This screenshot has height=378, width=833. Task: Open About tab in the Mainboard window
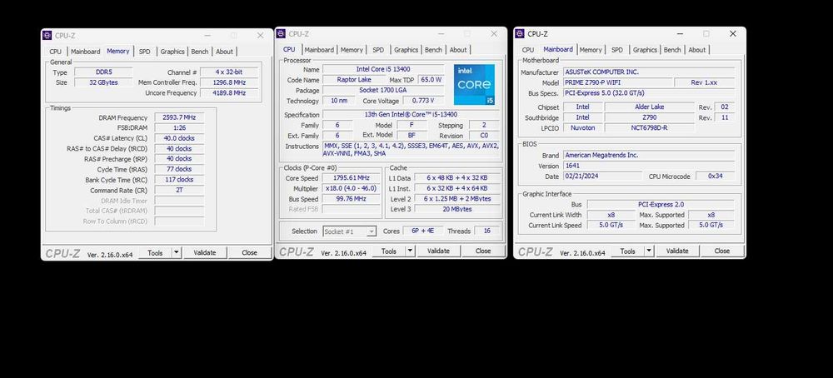click(x=697, y=50)
